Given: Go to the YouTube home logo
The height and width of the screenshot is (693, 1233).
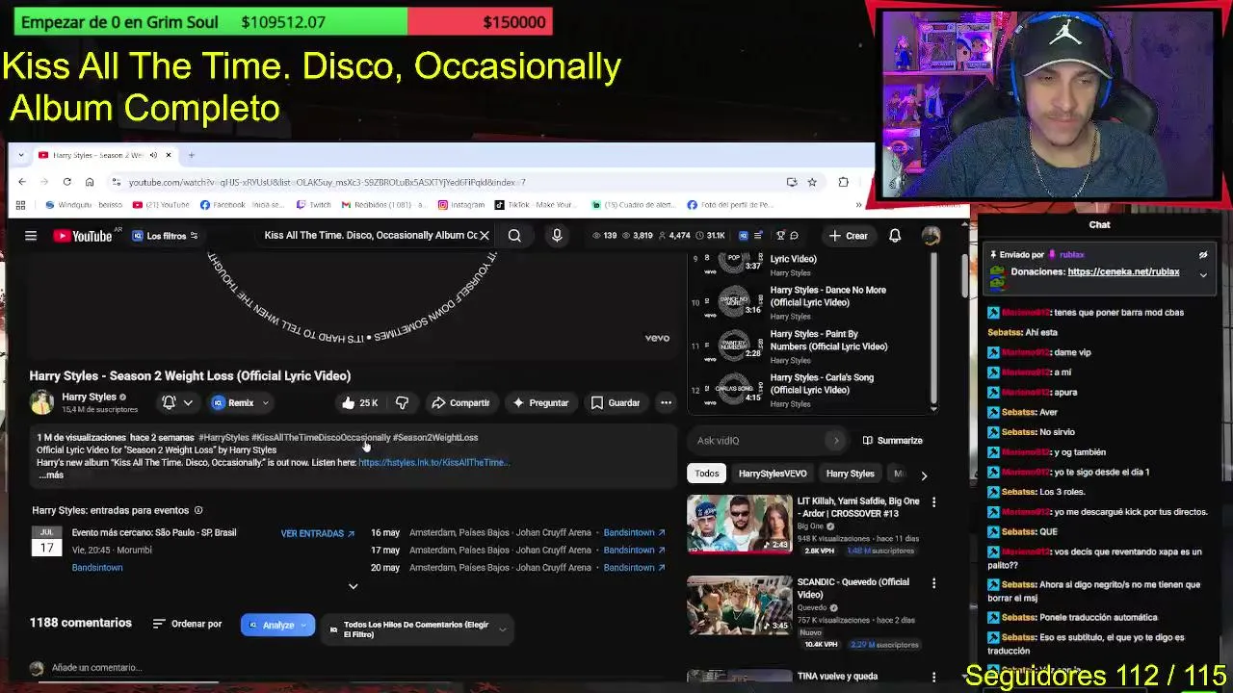Looking at the screenshot, I should pos(83,236).
